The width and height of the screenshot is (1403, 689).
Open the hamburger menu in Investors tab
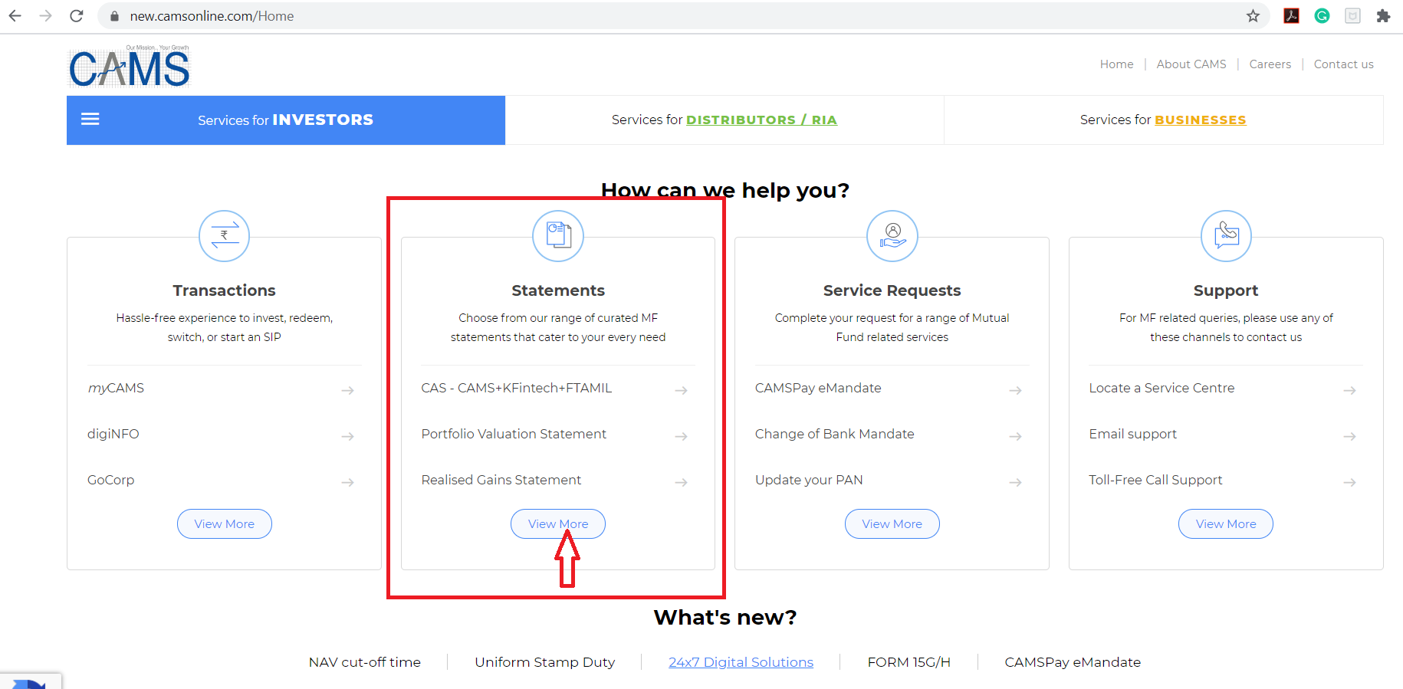[x=90, y=120]
